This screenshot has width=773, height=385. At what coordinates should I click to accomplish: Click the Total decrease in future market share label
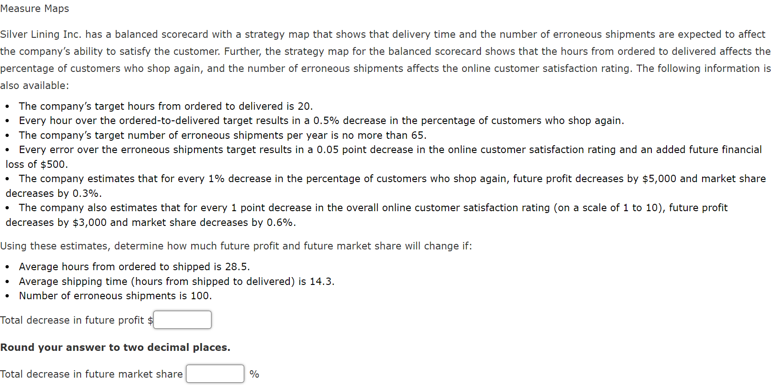pos(91,374)
